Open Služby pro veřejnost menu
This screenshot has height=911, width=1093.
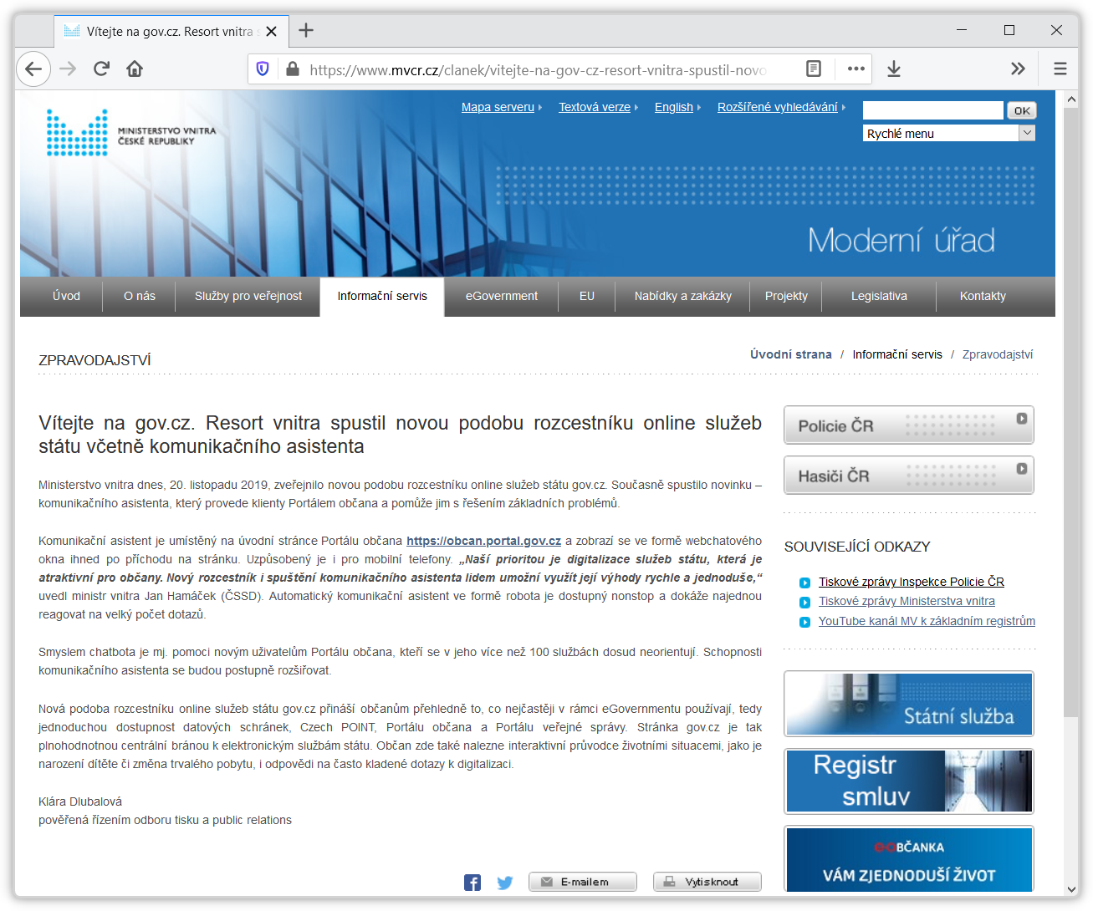click(248, 296)
